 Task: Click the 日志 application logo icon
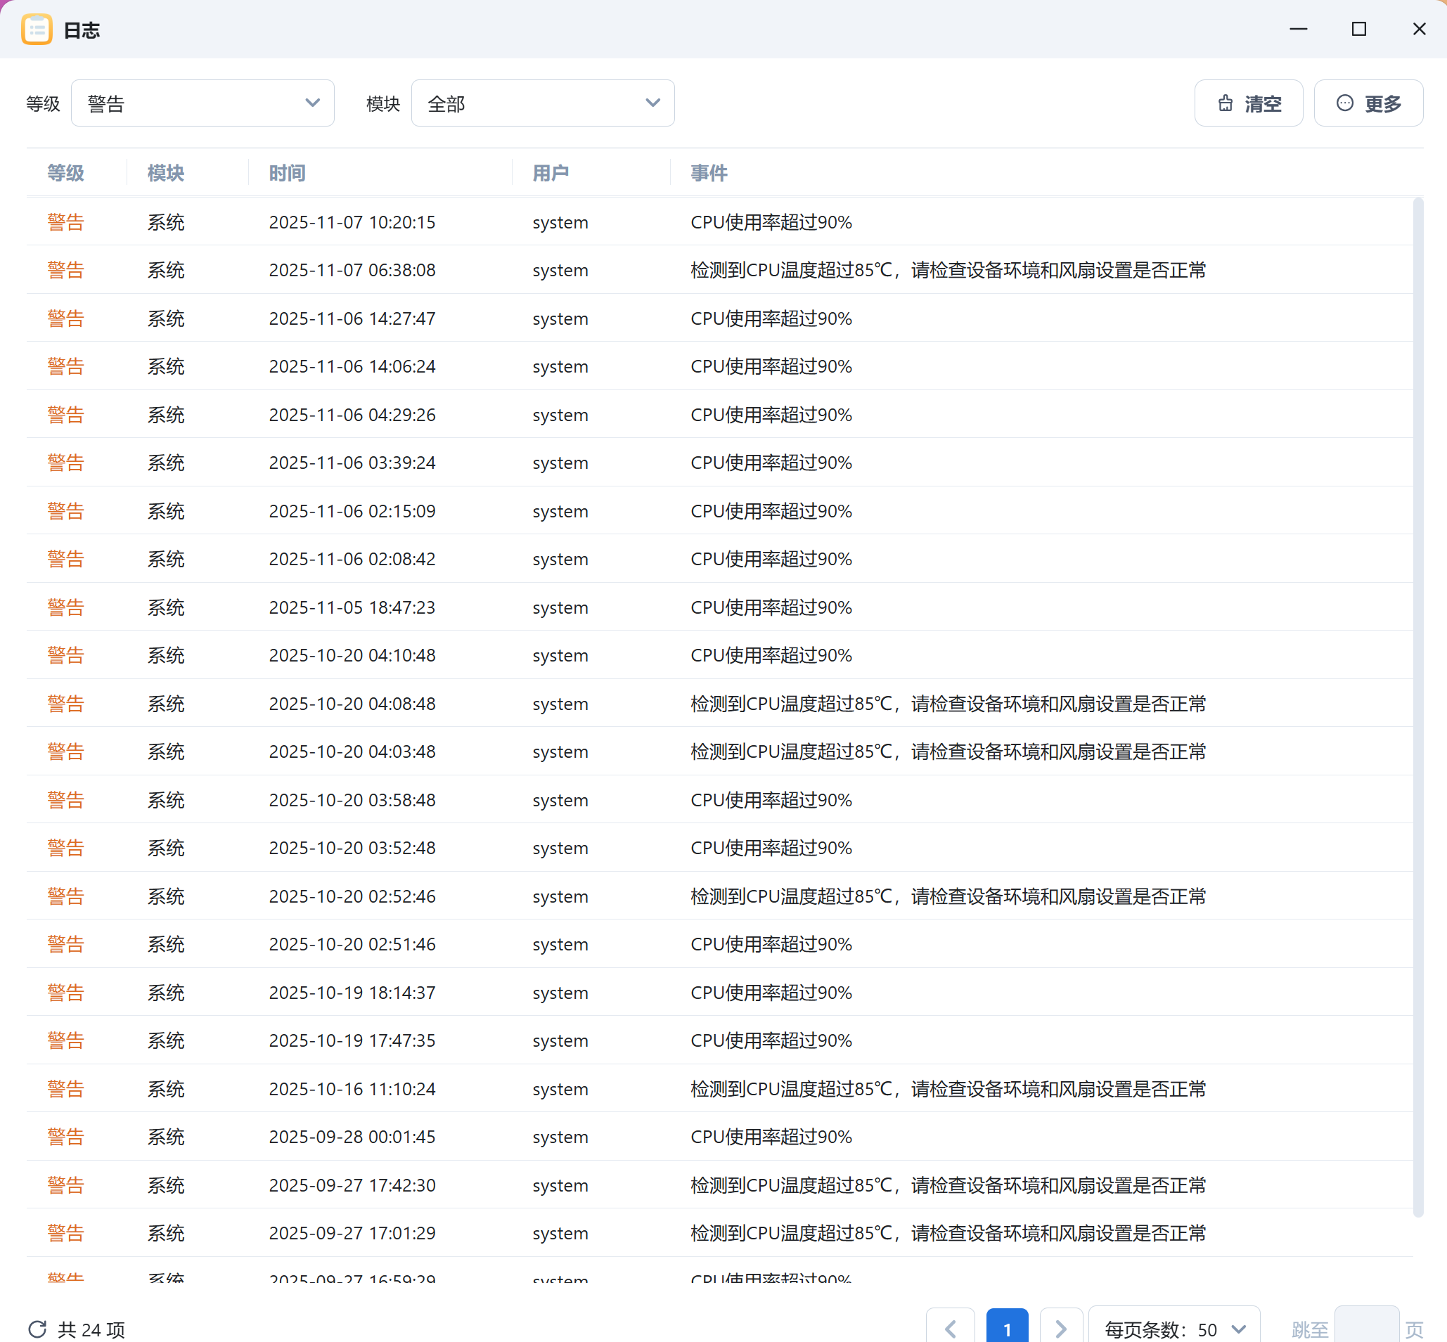[37, 29]
